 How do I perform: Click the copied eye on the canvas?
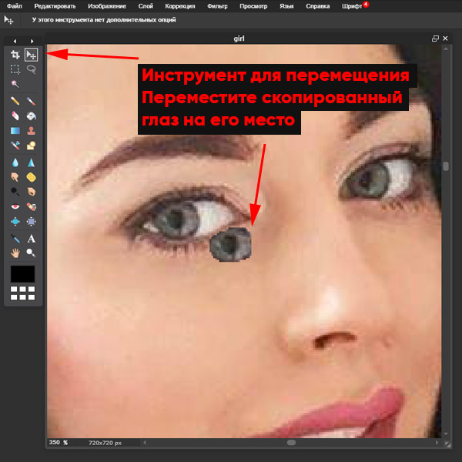(230, 244)
